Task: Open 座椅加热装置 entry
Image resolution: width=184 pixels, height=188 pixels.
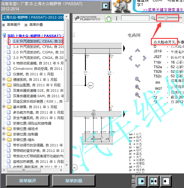Action: pyautogui.click(x=38, y=162)
